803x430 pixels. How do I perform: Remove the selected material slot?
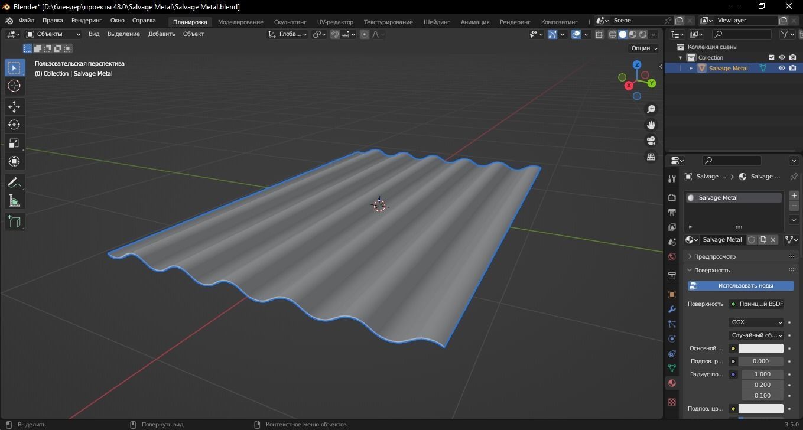pyautogui.click(x=794, y=206)
